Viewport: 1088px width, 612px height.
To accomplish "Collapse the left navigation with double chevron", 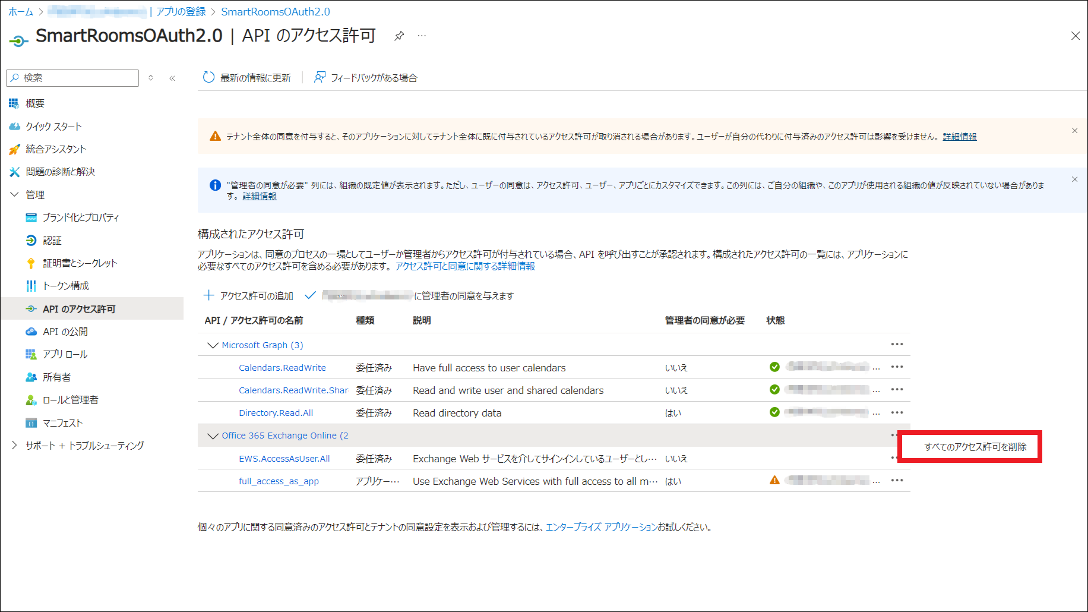I will click(172, 78).
